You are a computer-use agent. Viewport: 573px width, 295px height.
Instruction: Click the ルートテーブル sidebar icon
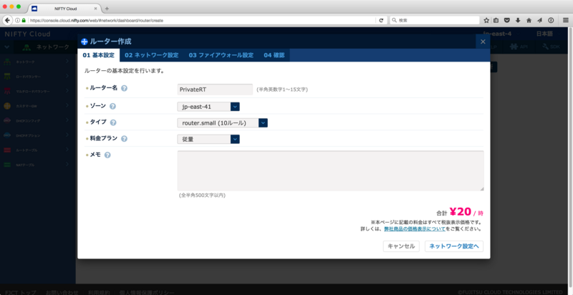pos(8,150)
